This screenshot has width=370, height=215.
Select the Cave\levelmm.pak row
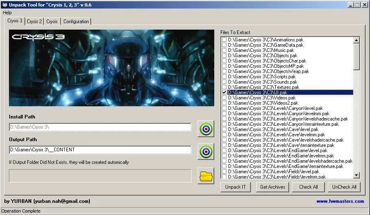(276, 135)
